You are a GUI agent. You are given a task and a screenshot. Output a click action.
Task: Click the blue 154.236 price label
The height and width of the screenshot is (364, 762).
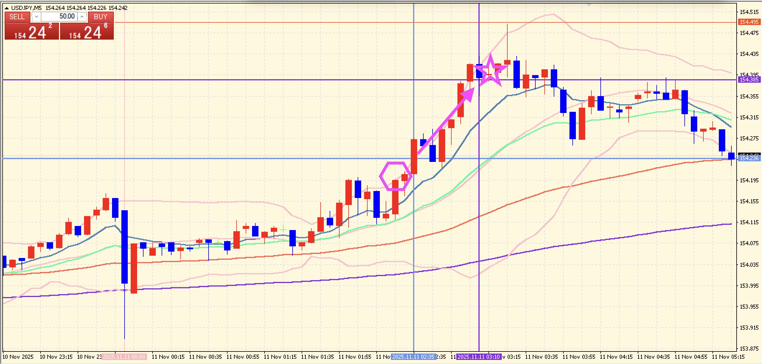749,158
